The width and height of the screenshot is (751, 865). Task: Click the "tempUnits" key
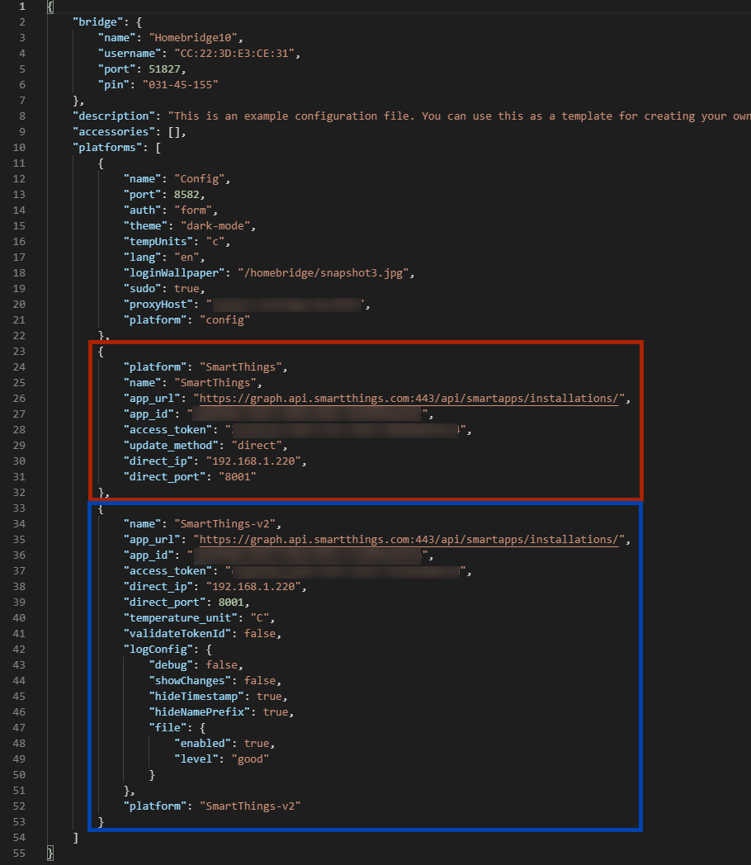158,242
